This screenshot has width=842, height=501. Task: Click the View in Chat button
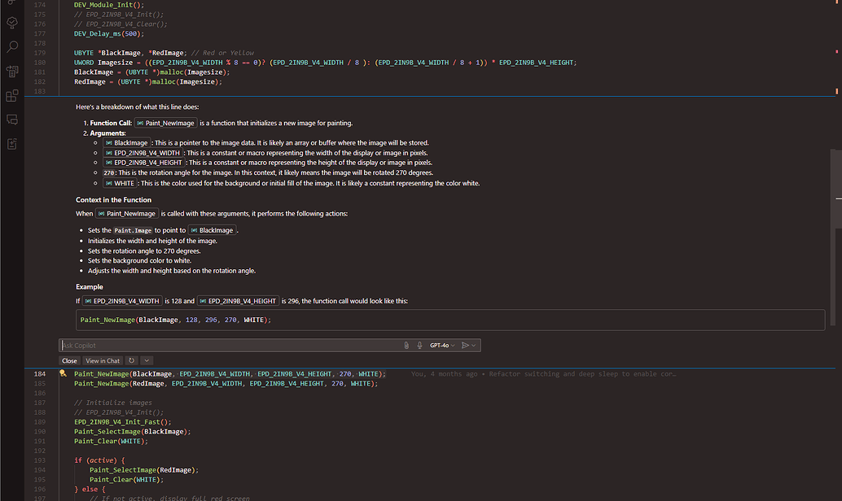[x=103, y=360]
